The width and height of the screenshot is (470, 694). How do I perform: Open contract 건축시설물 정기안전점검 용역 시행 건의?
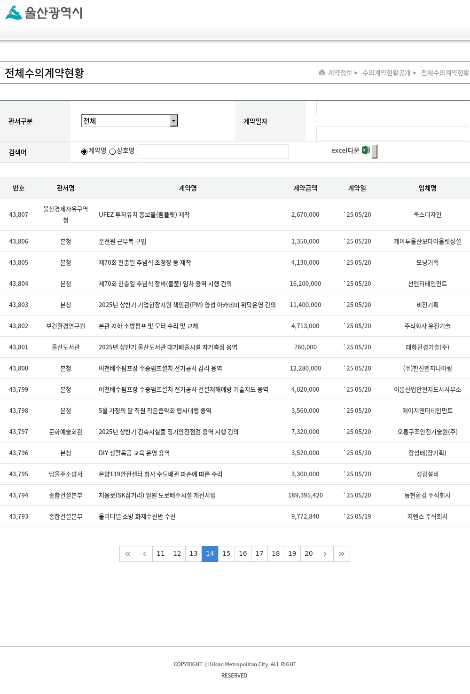pos(169,432)
